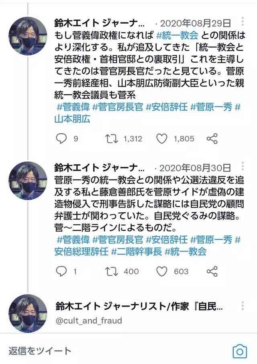Tap the camera icon in reply bar
The image size is (257, 364).
pyautogui.click(x=240, y=351)
